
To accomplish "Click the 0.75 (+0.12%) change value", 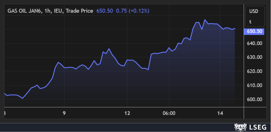I will click(x=132, y=11).
